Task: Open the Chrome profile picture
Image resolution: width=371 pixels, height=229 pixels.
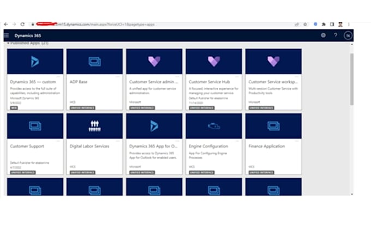Action: pyautogui.click(x=340, y=24)
